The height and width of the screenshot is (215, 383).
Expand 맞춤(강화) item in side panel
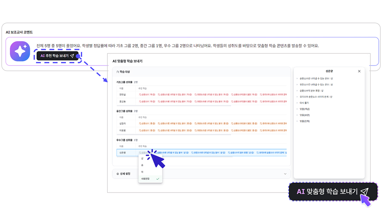[x=305, y=121]
